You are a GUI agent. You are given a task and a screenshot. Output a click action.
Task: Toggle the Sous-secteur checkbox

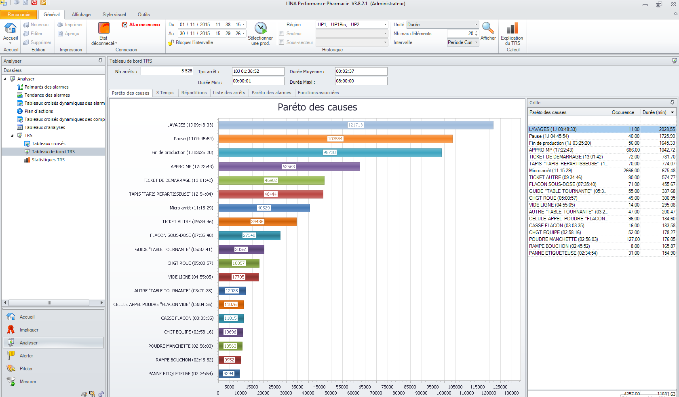[282, 42]
